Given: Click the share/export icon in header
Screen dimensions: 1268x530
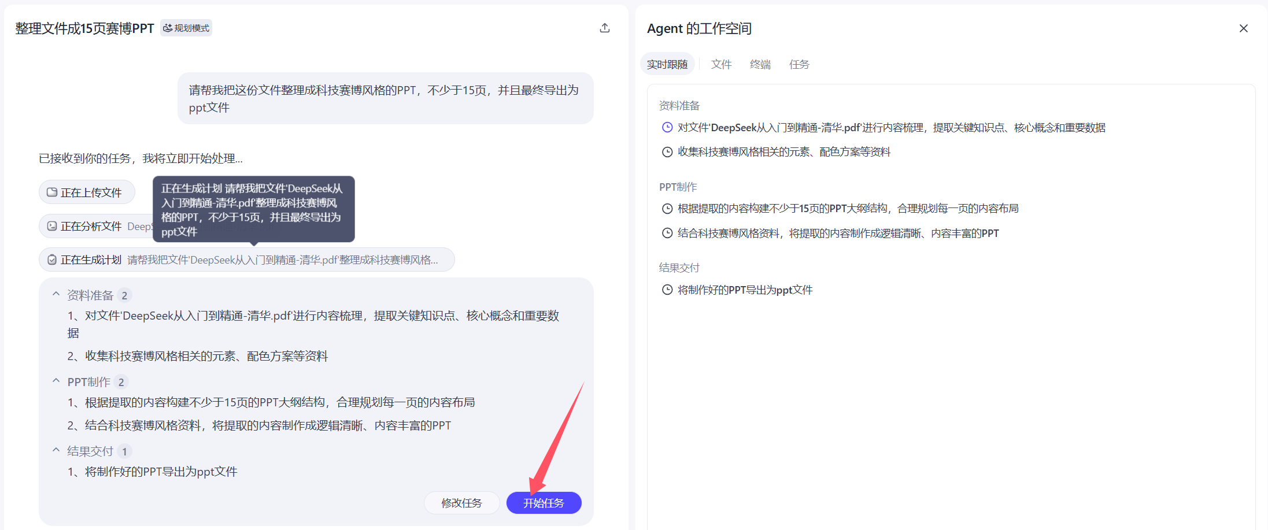Looking at the screenshot, I should coord(605,28).
